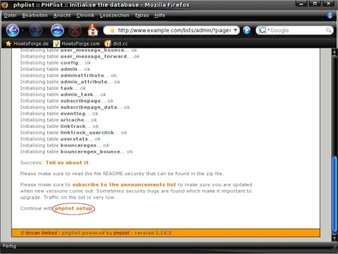Open the Lesezeichen menu
The width and height of the screenshot is (338, 254).
pyautogui.click(x=114, y=15)
